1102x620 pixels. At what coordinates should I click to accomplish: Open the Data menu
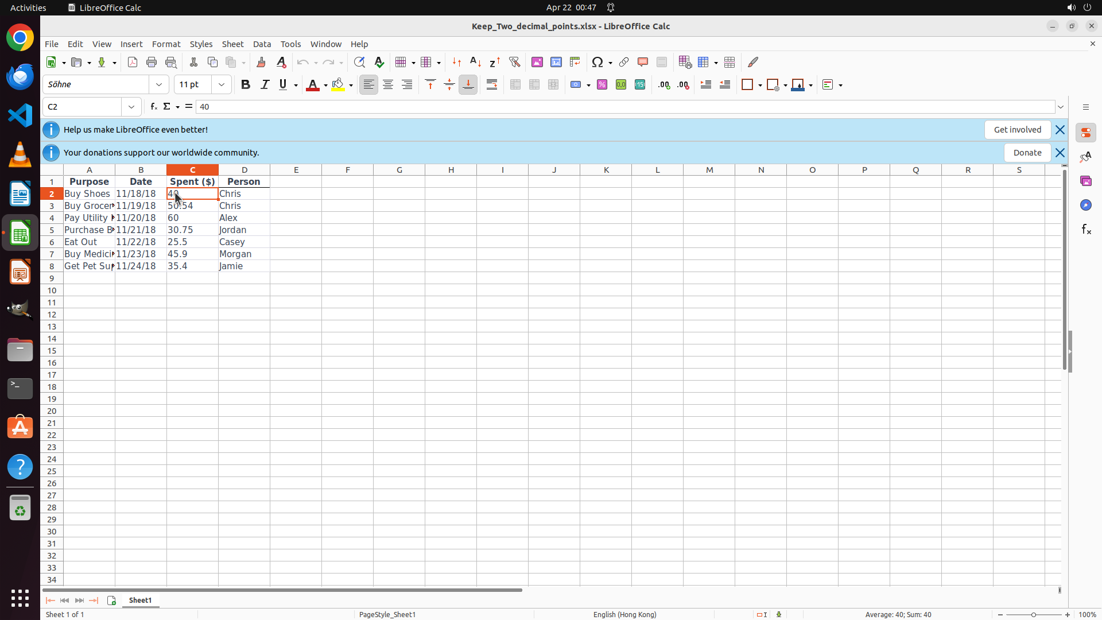click(262, 44)
